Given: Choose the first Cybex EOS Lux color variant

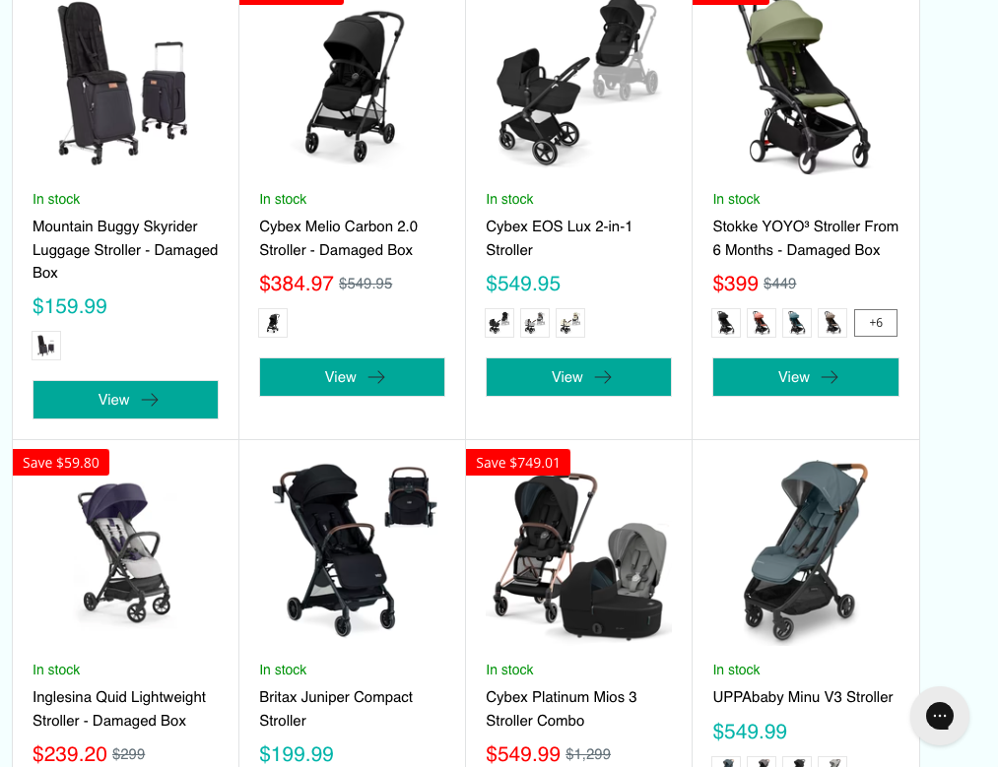Looking at the screenshot, I should pos(499,323).
